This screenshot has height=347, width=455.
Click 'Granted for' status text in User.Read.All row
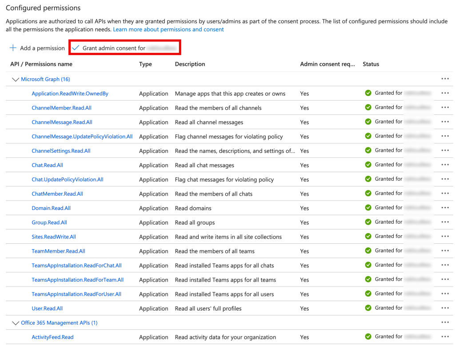(388, 308)
